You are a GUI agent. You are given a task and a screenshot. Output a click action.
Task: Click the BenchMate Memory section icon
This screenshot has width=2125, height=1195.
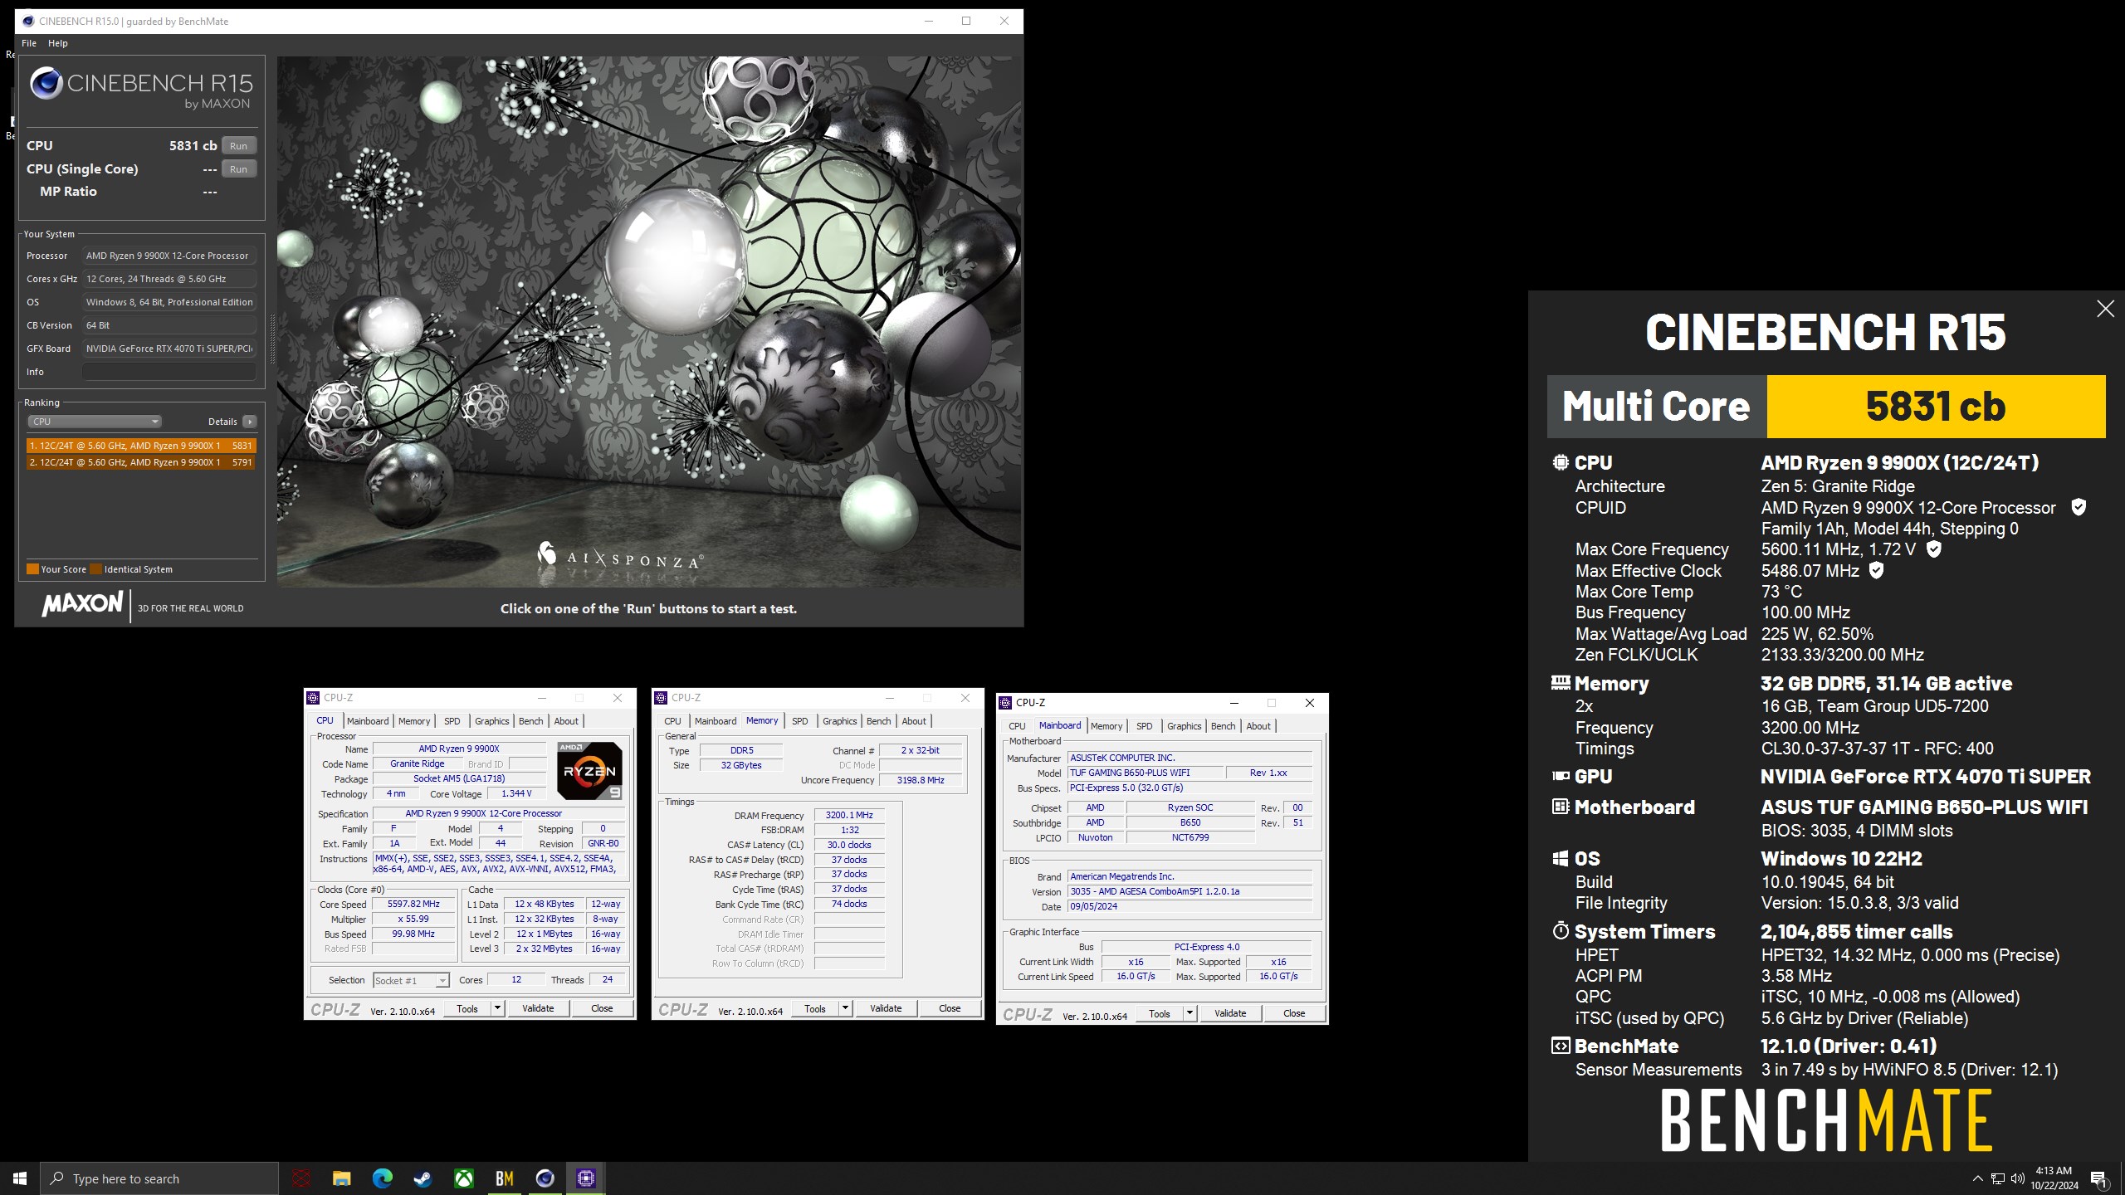point(1561,683)
